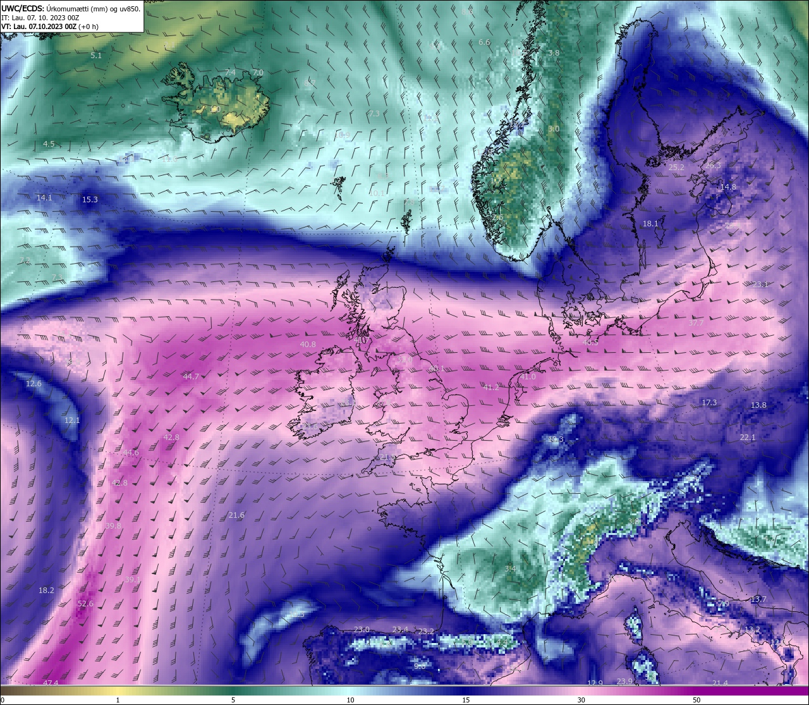This screenshot has width=809, height=705.
Task: Click the 52.6 maximum value
Action: click(85, 604)
